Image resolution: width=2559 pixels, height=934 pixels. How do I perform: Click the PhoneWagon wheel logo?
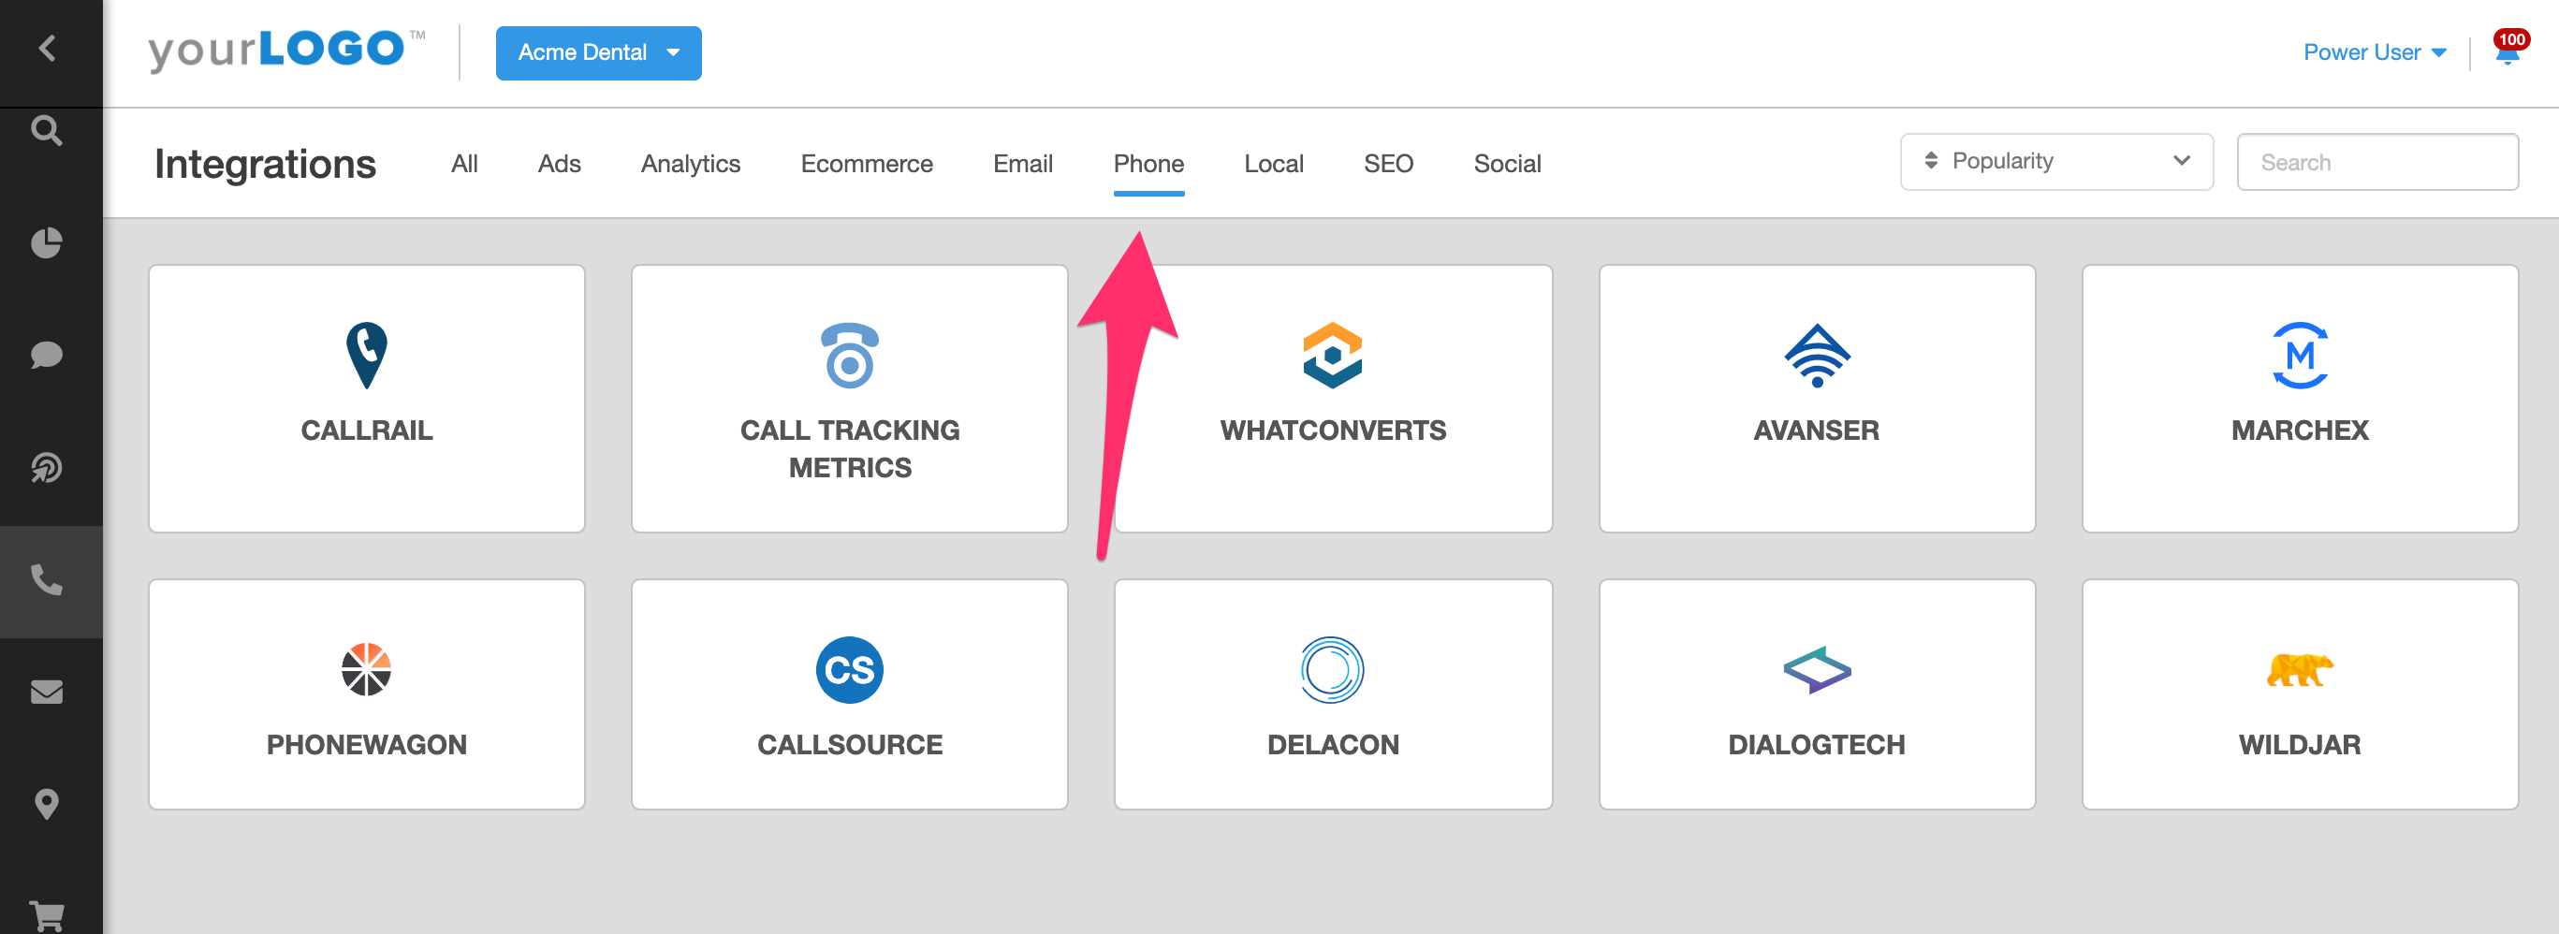point(367,670)
